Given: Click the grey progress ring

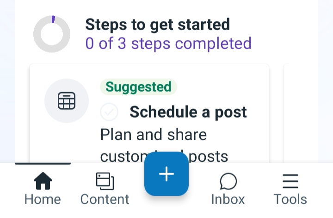Looking at the screenshot, I should [52, 34].
